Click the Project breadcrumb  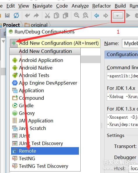coord(11,25)
